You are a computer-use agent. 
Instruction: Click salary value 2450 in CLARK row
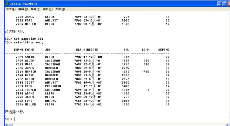[126, 79]
